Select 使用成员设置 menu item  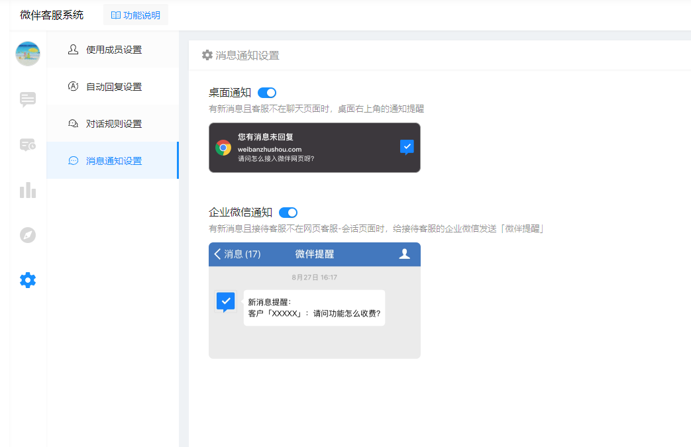(x=113, y=50)
